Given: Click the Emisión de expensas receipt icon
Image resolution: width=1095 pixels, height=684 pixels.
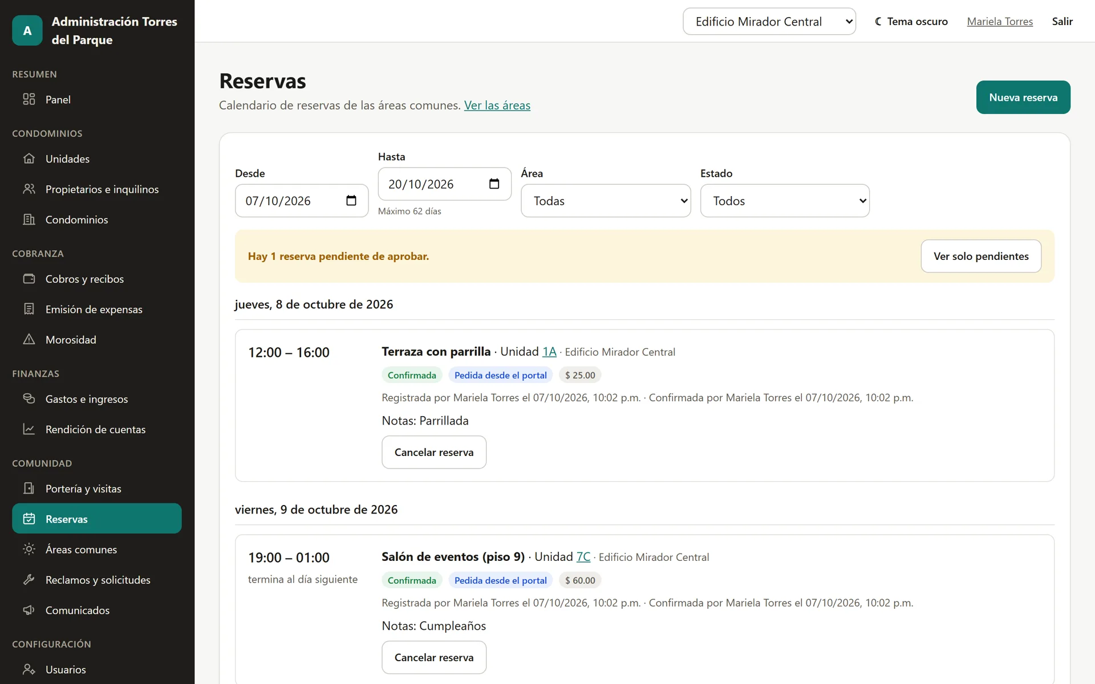Looking at the screenshot, I should 29,309.
